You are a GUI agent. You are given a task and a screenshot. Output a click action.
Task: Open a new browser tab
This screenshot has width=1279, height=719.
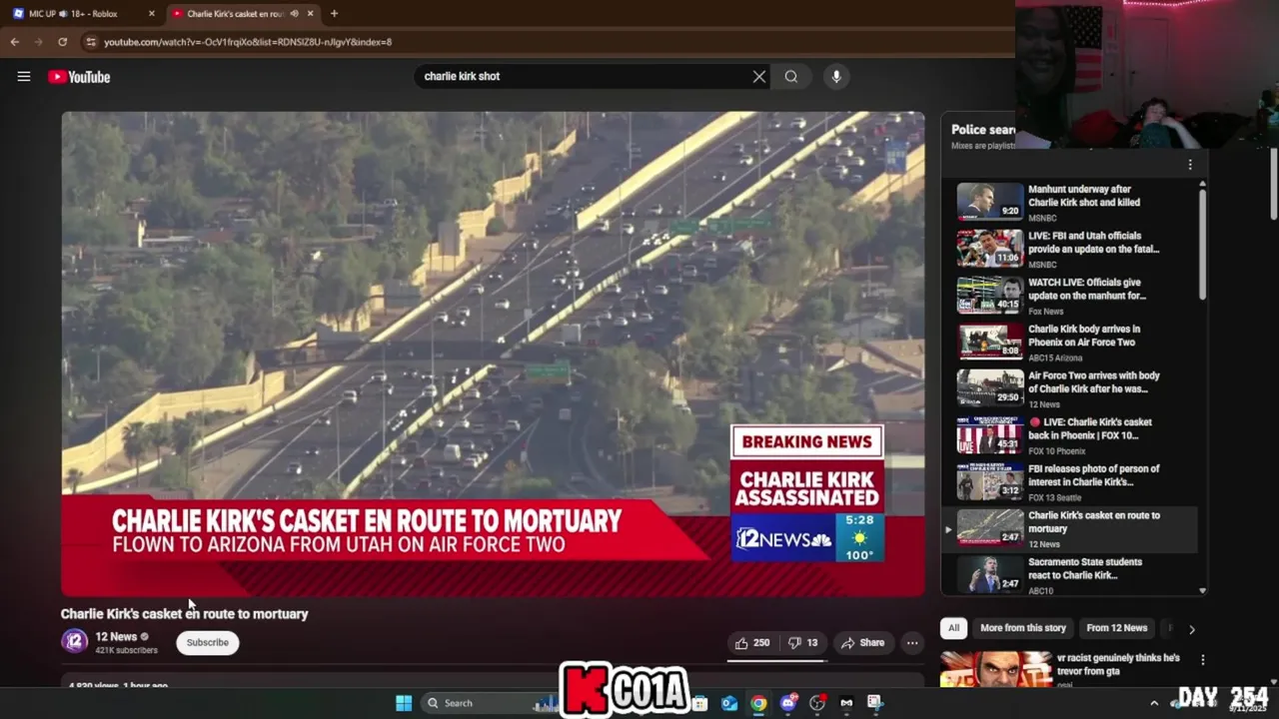coord(334,14)
